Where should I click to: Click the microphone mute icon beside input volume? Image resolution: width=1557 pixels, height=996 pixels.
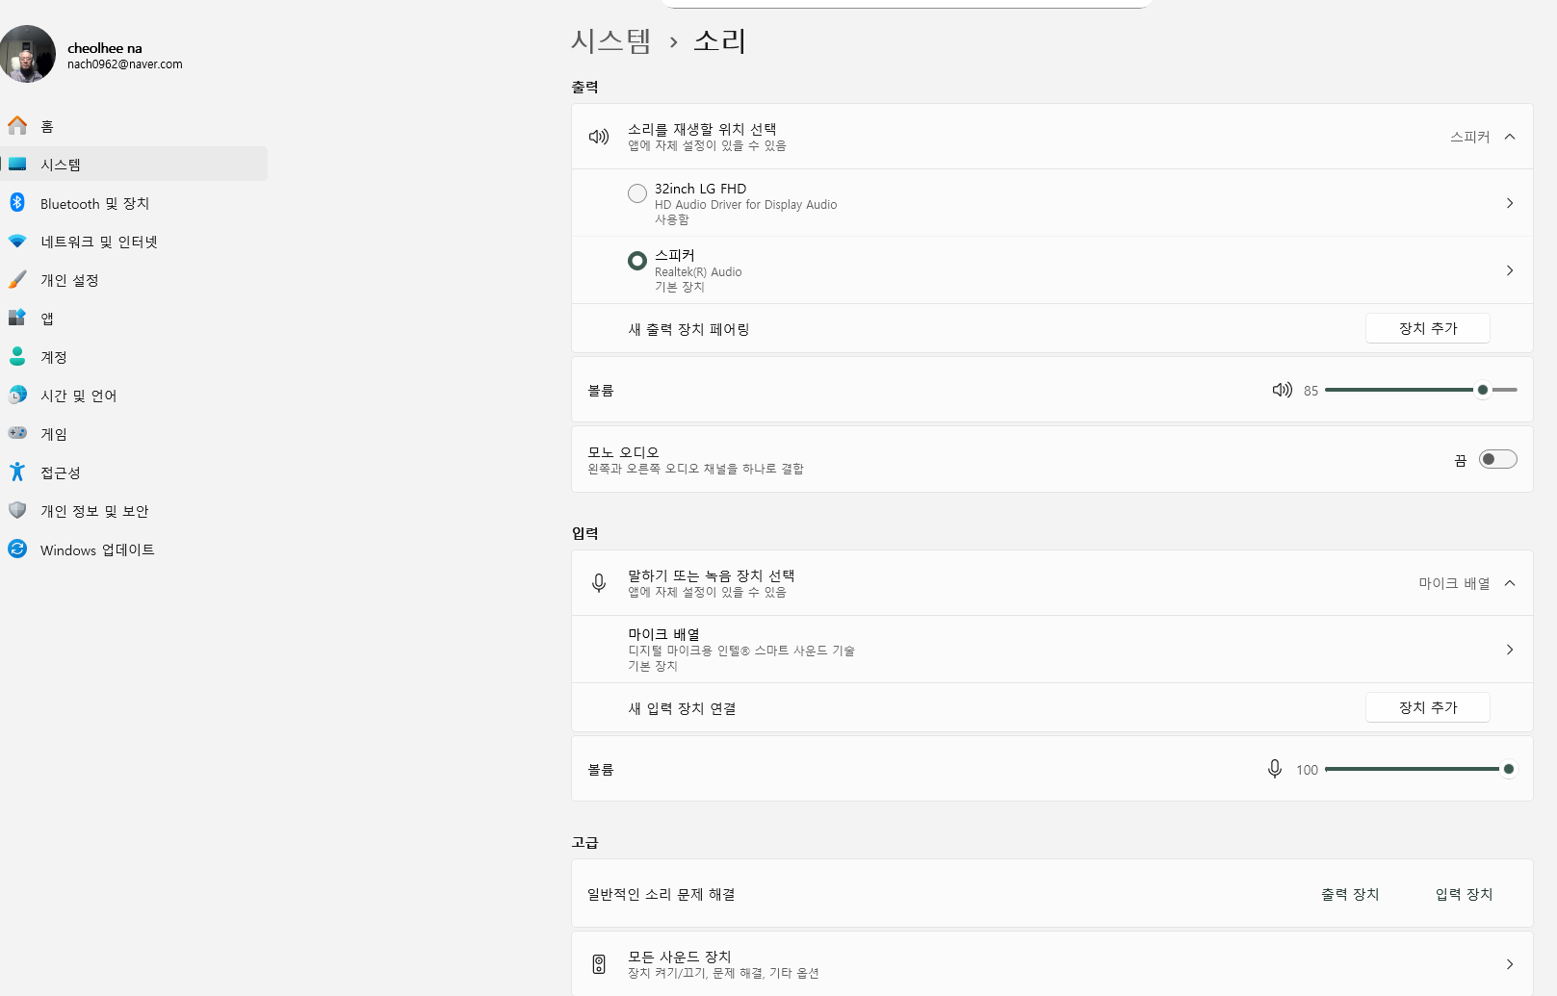tap(1274, 769)
